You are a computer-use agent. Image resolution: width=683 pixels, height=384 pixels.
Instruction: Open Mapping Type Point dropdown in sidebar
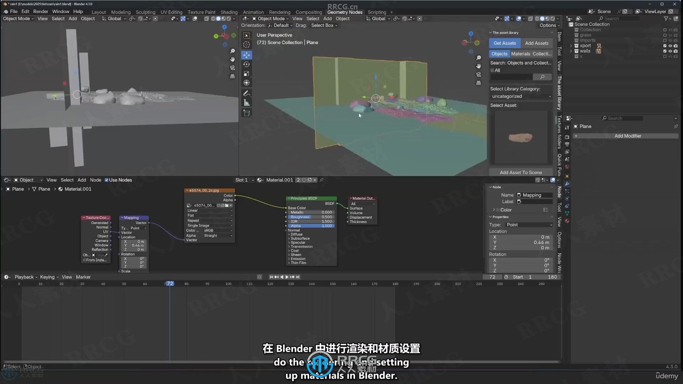click(x=529, y=225)
